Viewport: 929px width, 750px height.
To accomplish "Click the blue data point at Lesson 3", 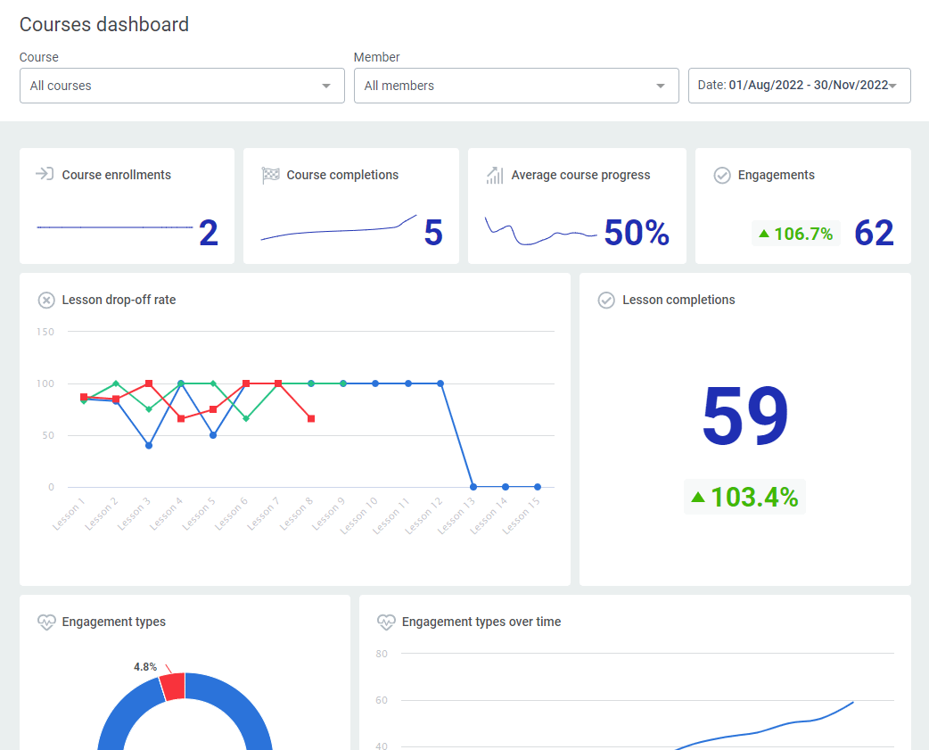I will pos(149,445).
